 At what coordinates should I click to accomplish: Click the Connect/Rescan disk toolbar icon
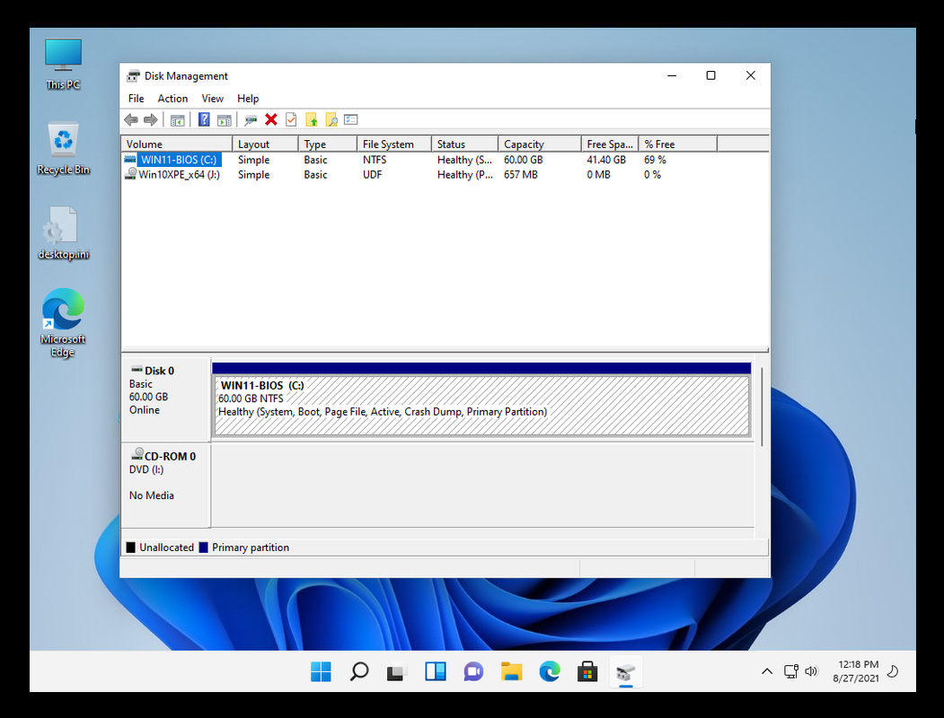(251, 120)
